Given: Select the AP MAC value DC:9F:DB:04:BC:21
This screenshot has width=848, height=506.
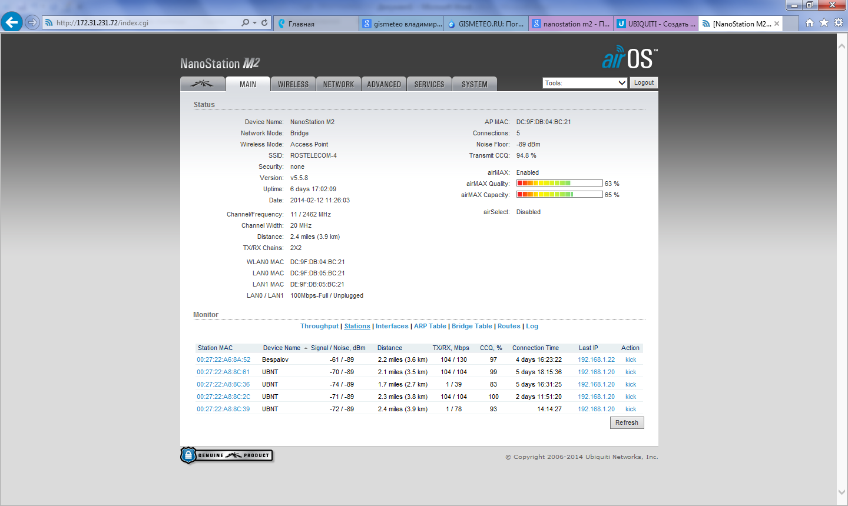Looking at the screenshot, I should click(544, 122).
